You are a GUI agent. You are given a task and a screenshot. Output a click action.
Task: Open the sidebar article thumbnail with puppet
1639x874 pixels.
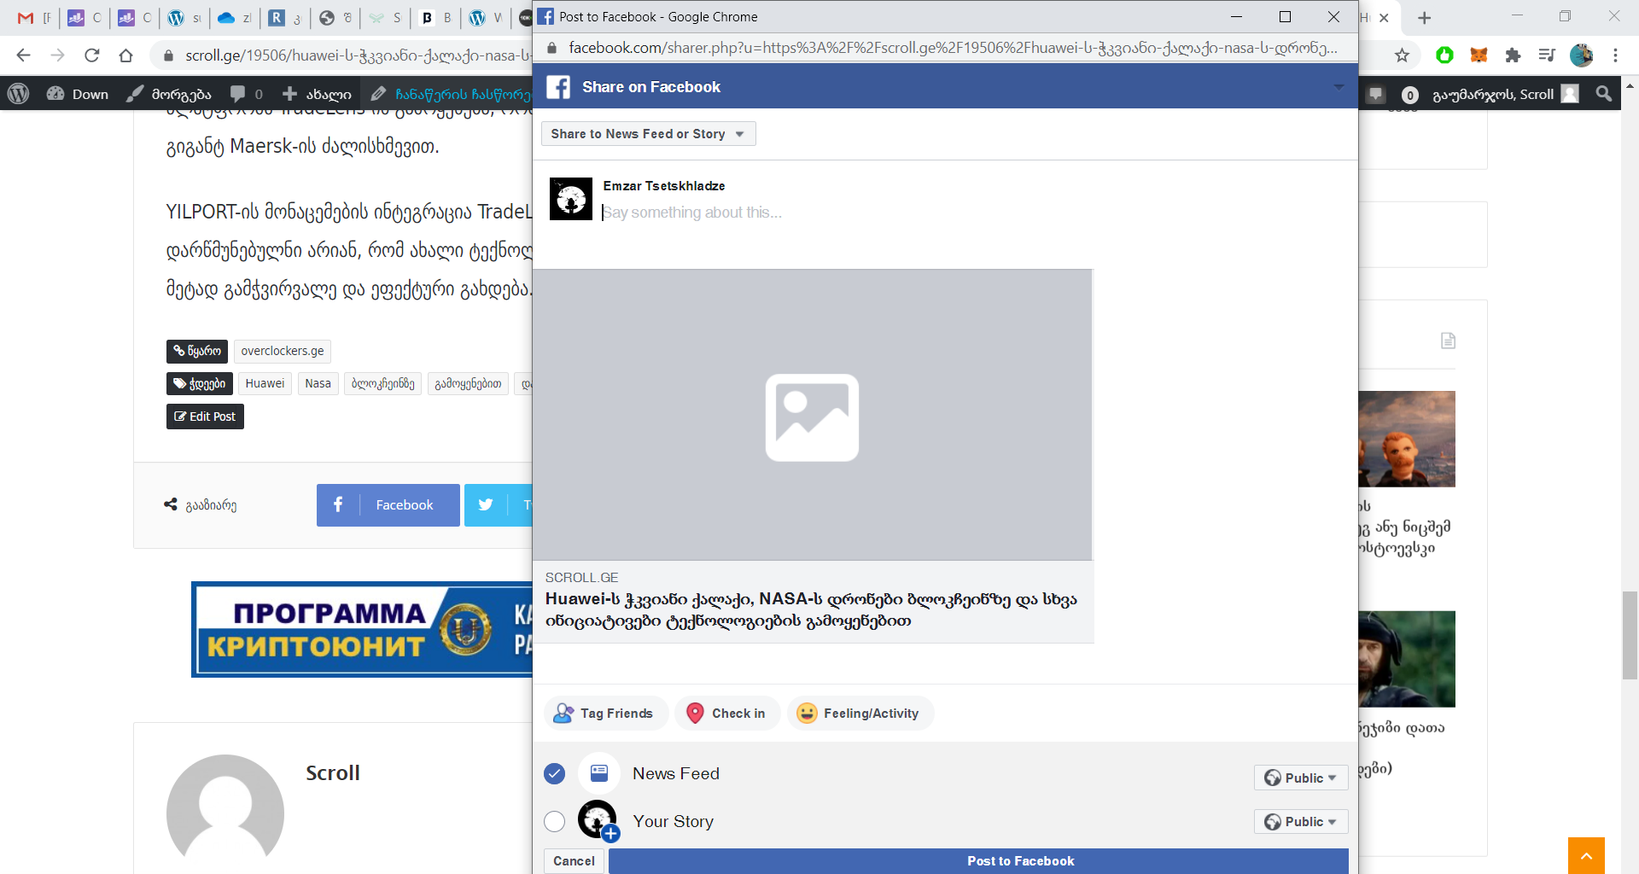[1407, 439]
